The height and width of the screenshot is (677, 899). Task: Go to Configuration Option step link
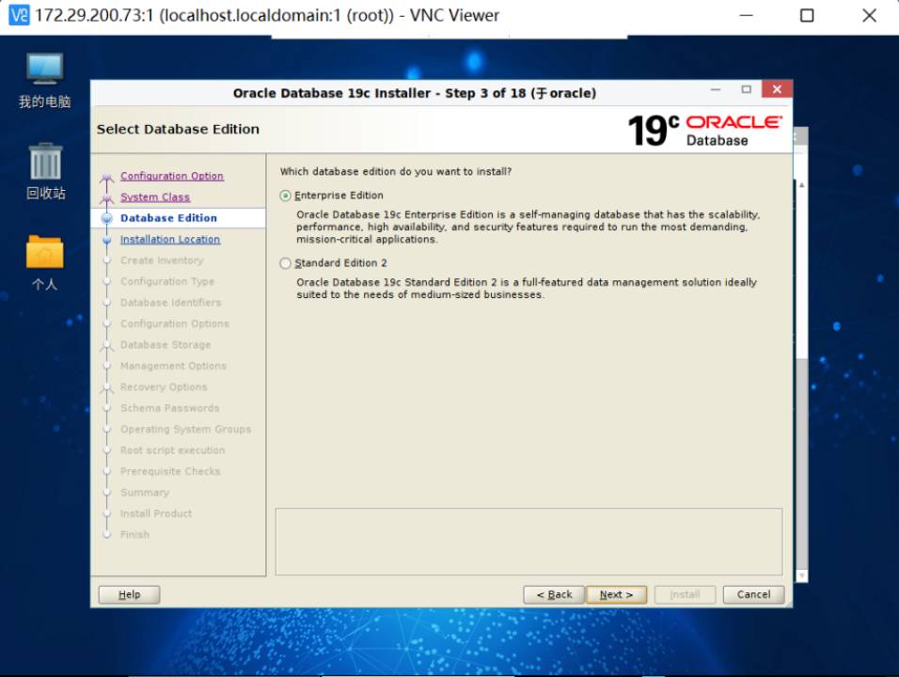[x=172, y=176]
